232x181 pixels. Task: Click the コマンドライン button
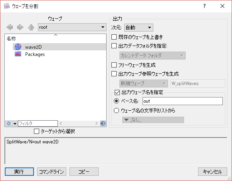[52, 172]
